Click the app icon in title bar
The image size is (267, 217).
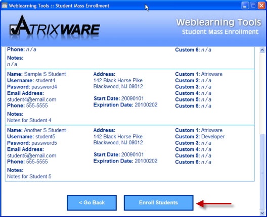click(5, 6)
